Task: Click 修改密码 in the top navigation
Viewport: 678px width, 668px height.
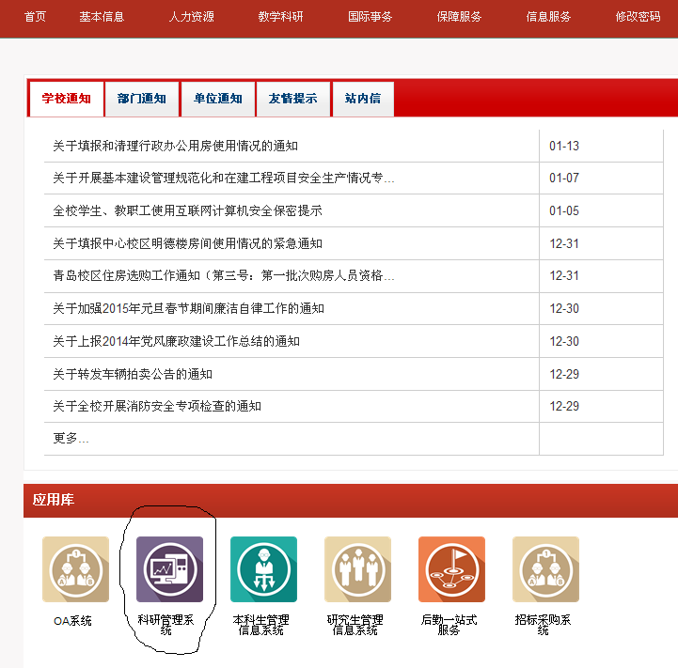Action: tap(638, 17)
